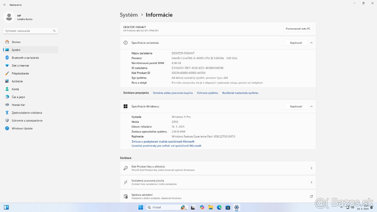Click the Vyhľadať nastavenie search box
This screenshot has width=377, height=212.
pyautogui.click(x=30, y=30)
